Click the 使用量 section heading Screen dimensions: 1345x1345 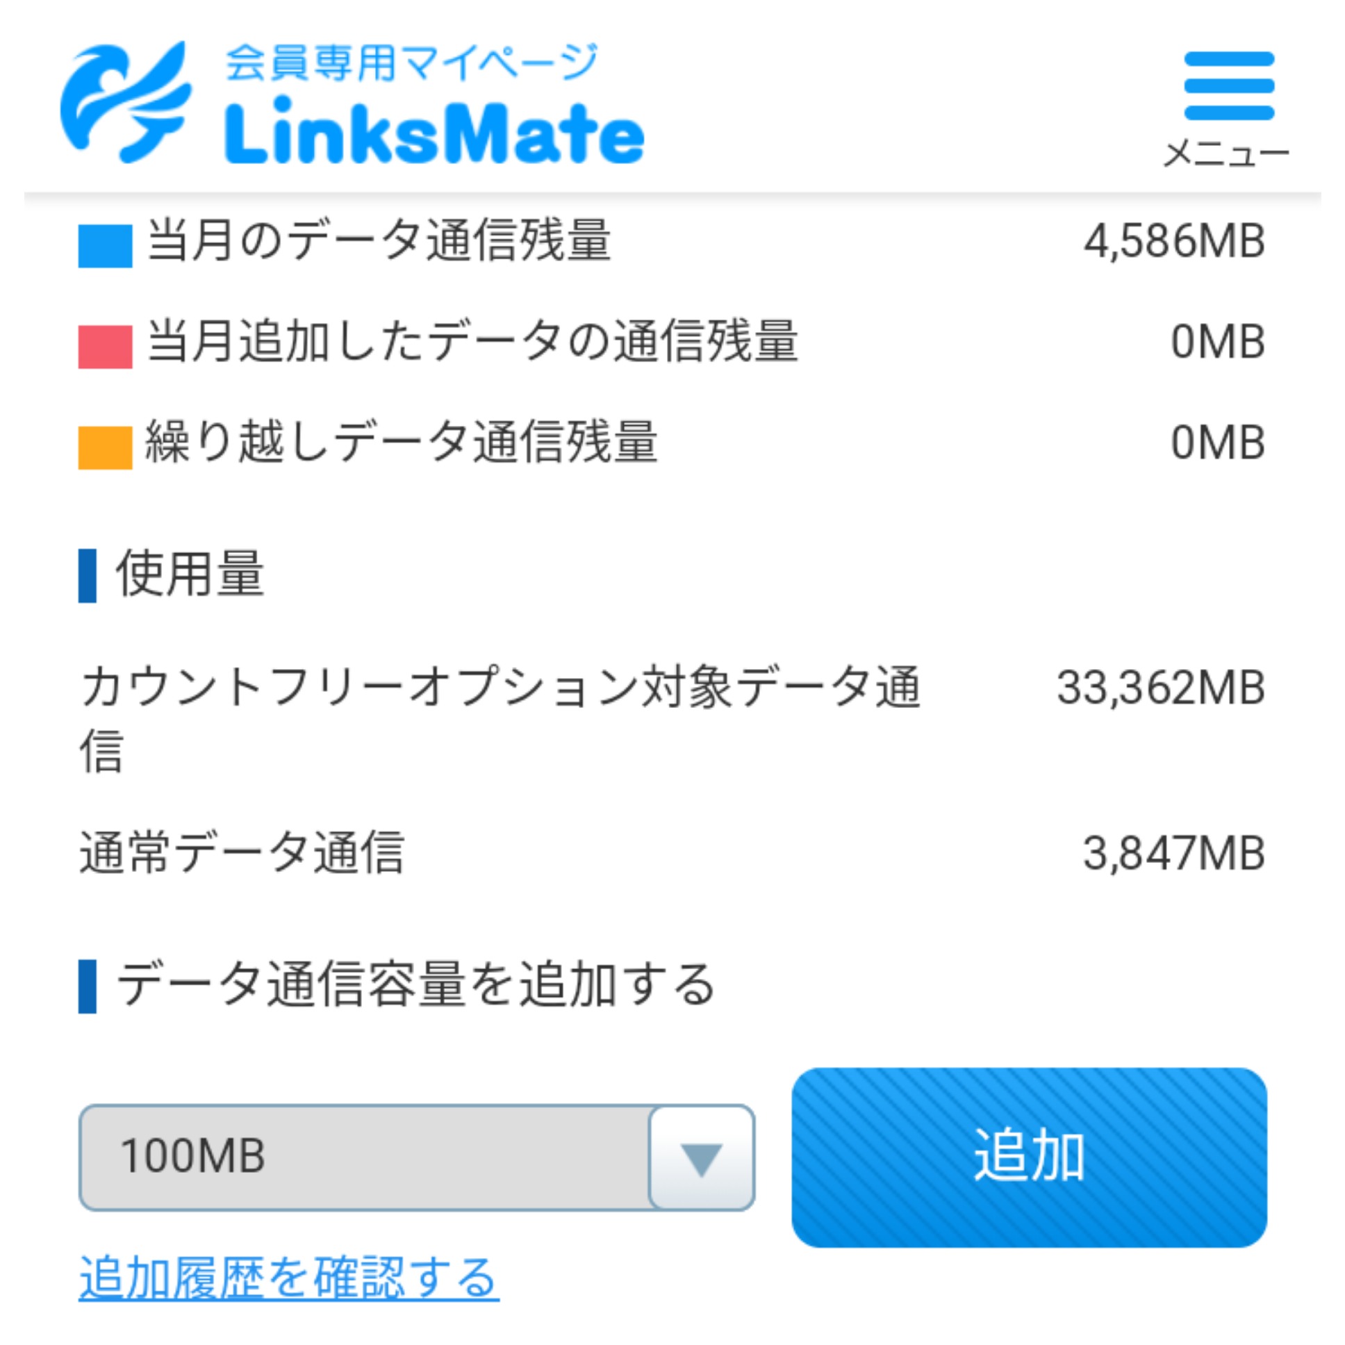coord(190,575)
